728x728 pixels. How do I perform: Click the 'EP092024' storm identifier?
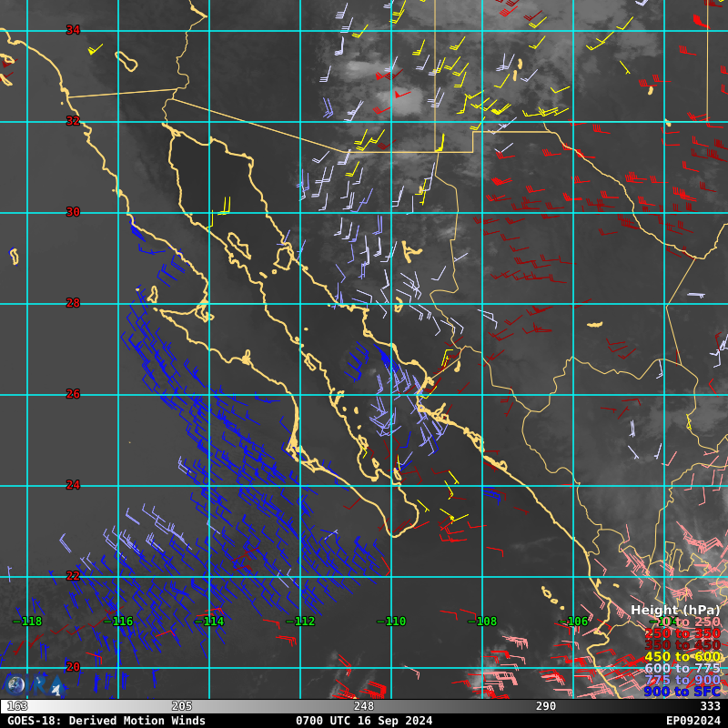693,721
